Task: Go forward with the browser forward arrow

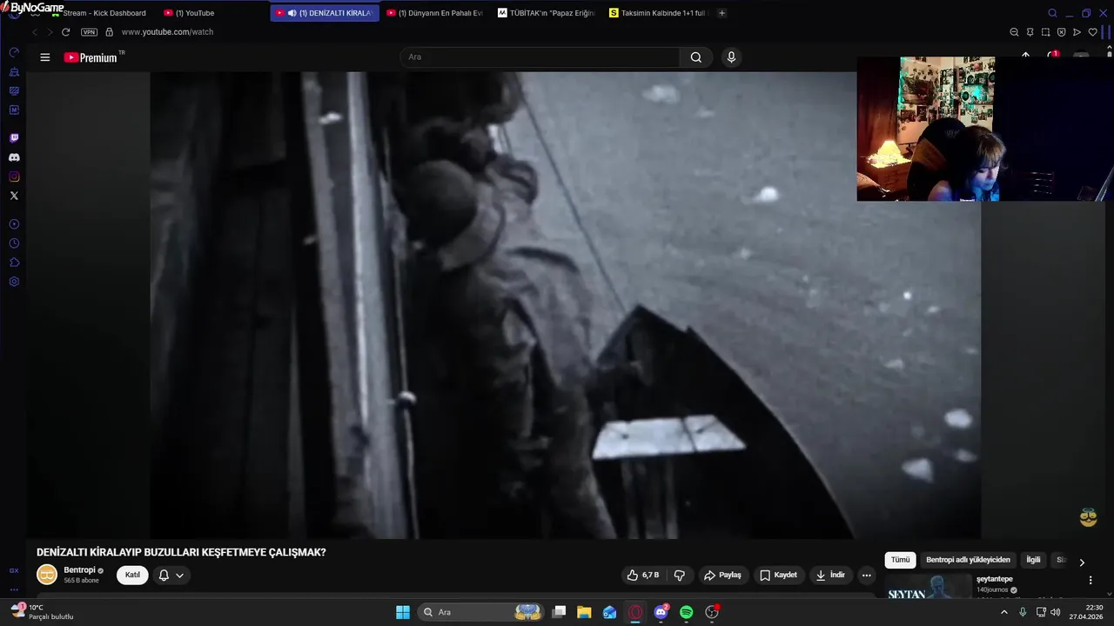Action: 49,32
